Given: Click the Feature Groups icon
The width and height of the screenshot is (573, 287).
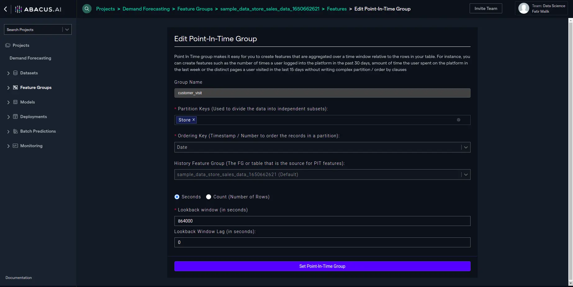Looking at the screenshot, I should tap(16, 87).
